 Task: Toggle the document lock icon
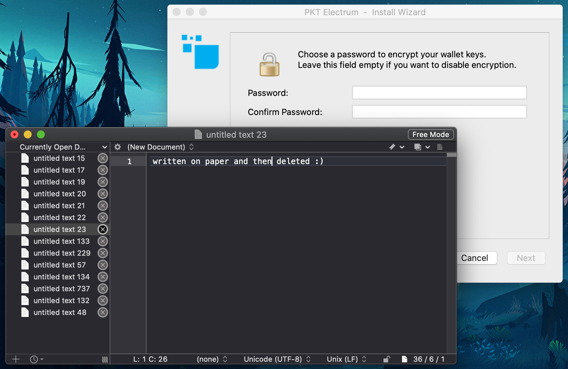(x=387, y=359)
